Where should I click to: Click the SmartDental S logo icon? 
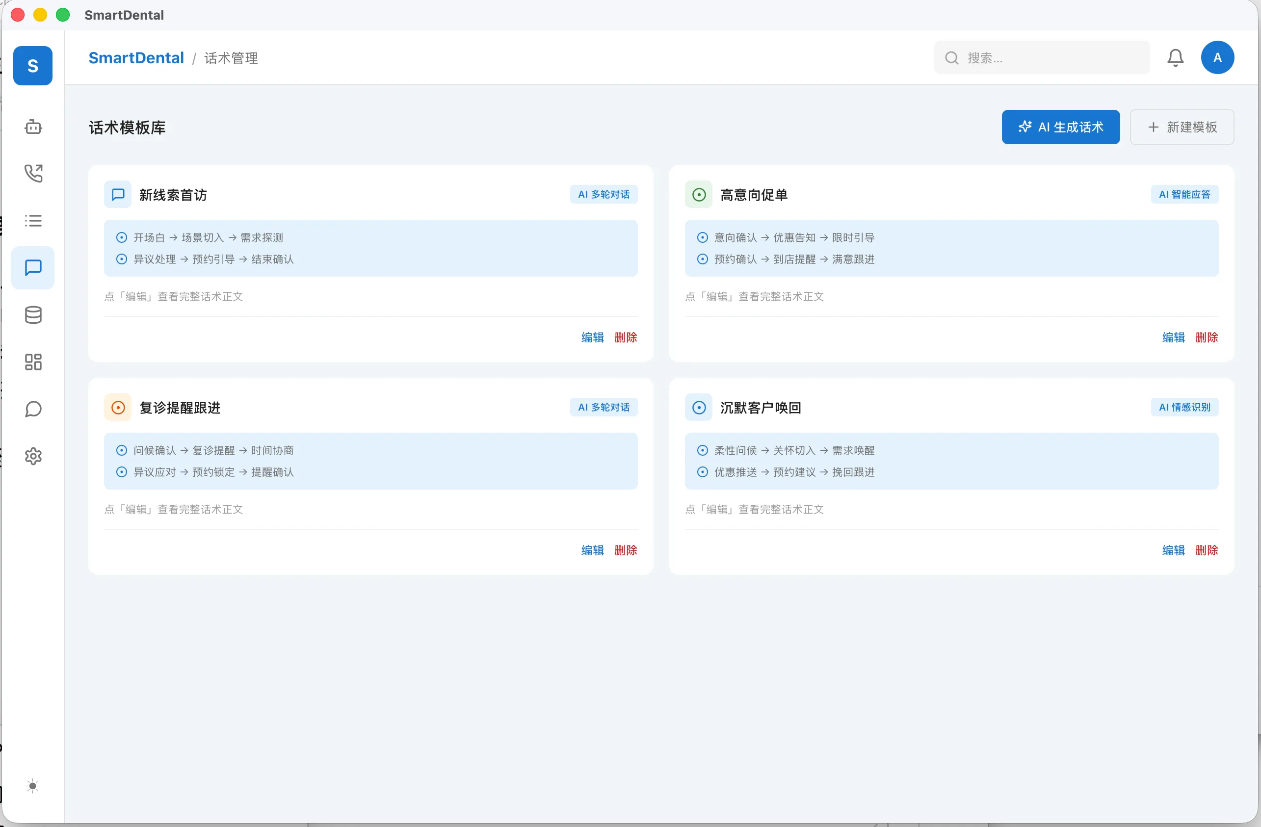tap(33, 66)
